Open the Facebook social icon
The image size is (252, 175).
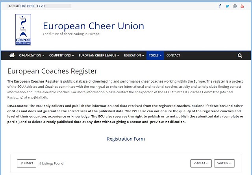tap(220, 6)
